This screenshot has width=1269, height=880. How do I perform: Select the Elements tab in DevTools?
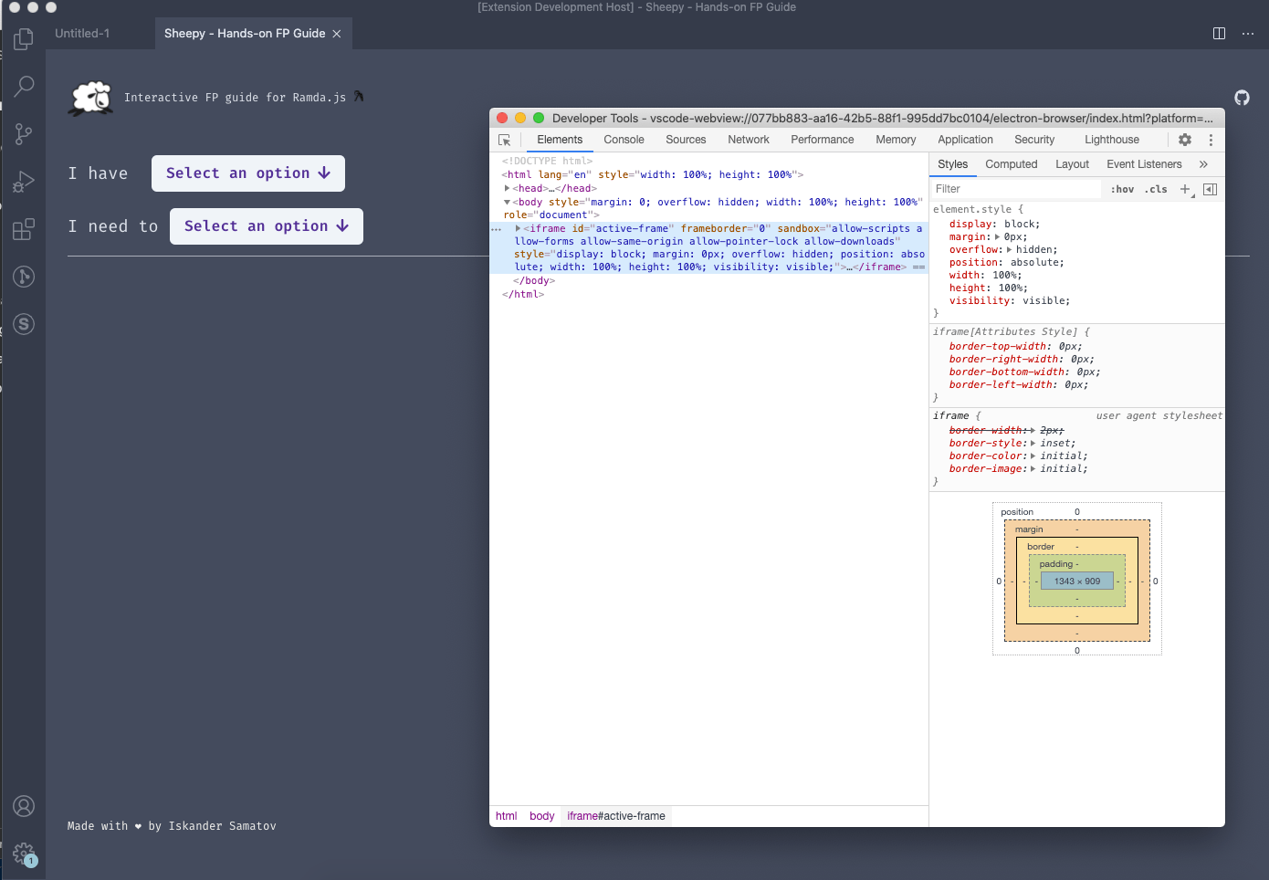click(x=560, y=140)
